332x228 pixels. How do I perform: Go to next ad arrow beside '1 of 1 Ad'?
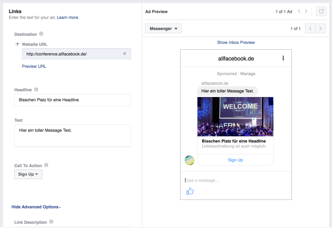(x=306, y=12)
